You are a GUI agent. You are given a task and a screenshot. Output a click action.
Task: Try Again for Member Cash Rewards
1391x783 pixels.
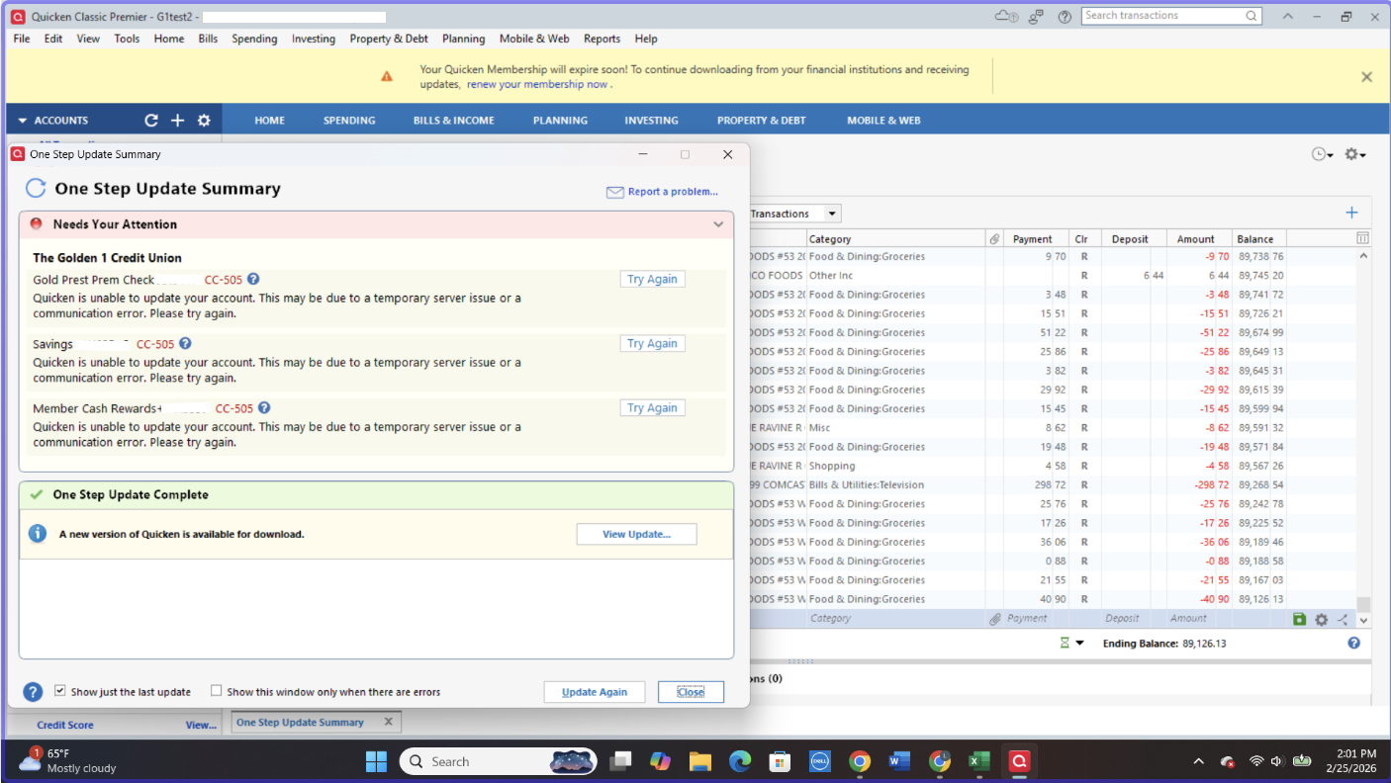click(x=653, y=407)
